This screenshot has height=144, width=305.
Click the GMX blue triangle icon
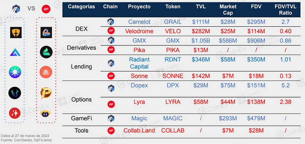15,52
